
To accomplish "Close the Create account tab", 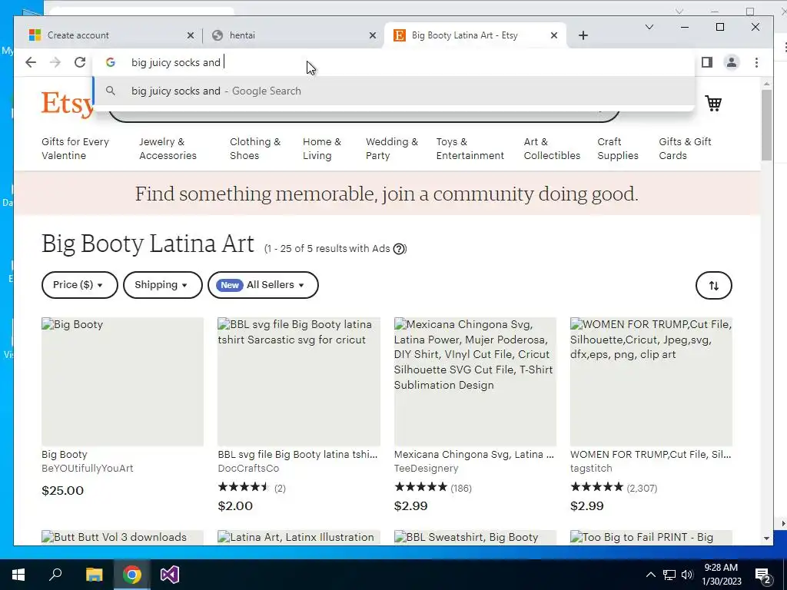I will [x=191, y=35].
